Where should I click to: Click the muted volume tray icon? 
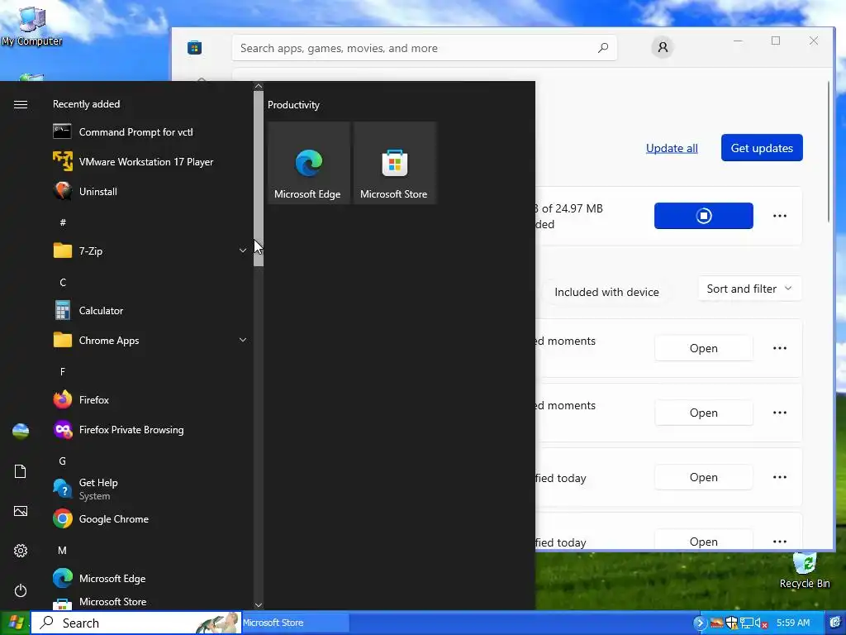pos(761,623)
